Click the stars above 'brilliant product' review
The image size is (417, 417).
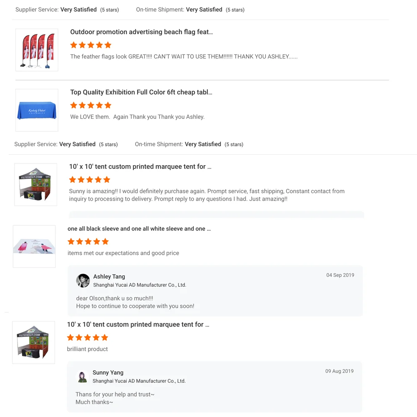pyautogui.click(x=88, y=337)
